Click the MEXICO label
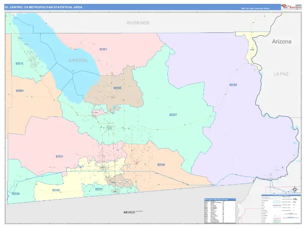Viewport: 306px width, 229px height. pyautogui.click(x=129, y=212)
